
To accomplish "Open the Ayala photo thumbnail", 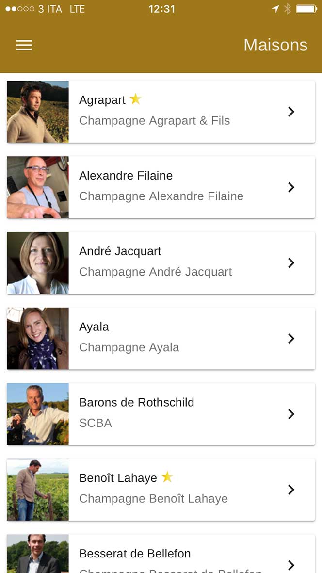I will tap(38, 339).
